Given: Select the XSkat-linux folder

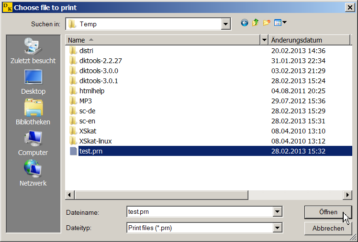Looking at the screenshot, I should tap(95, 141).
